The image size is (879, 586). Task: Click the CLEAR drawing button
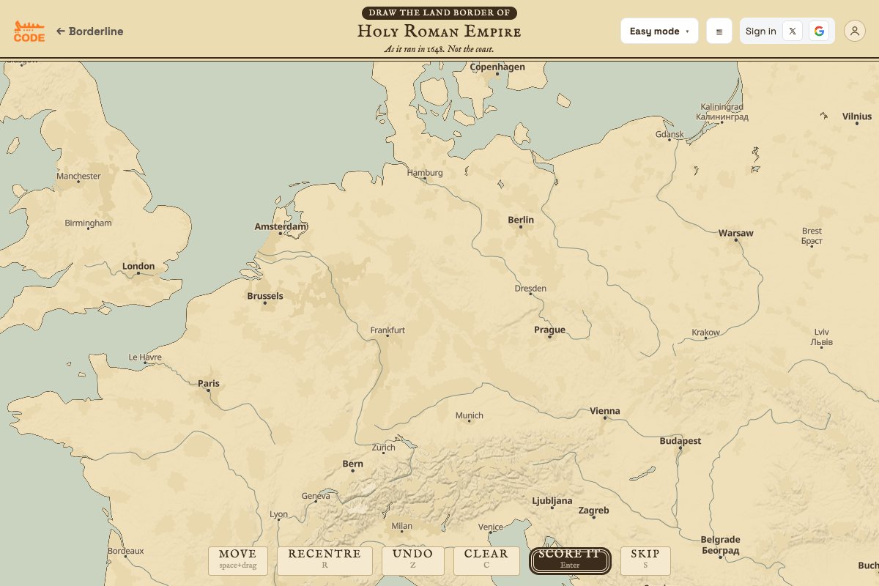pyautogui.click(x=486, y=560)
